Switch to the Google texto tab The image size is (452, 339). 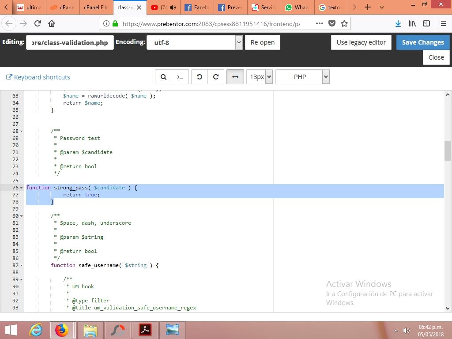[331, 7]
